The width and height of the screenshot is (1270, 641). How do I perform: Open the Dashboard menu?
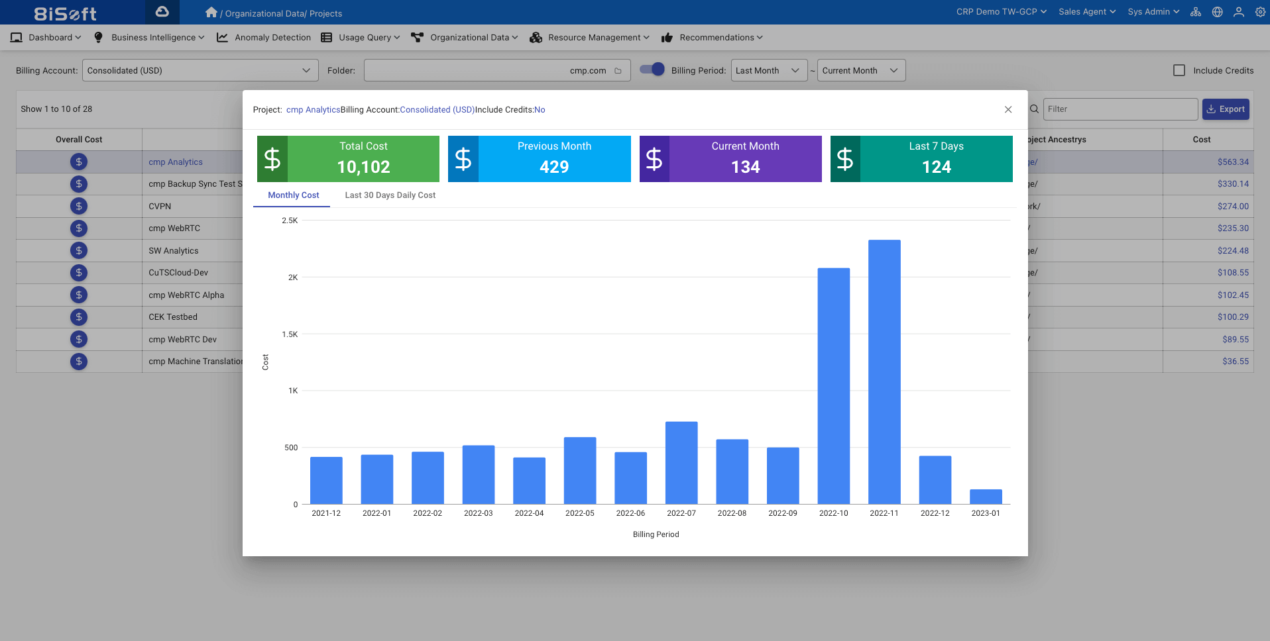(x=46, y=38)
